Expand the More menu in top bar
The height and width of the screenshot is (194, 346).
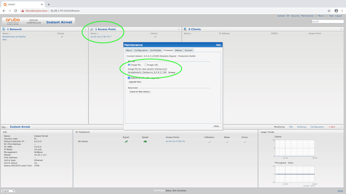pyautogui.click(x=321, y=16)
